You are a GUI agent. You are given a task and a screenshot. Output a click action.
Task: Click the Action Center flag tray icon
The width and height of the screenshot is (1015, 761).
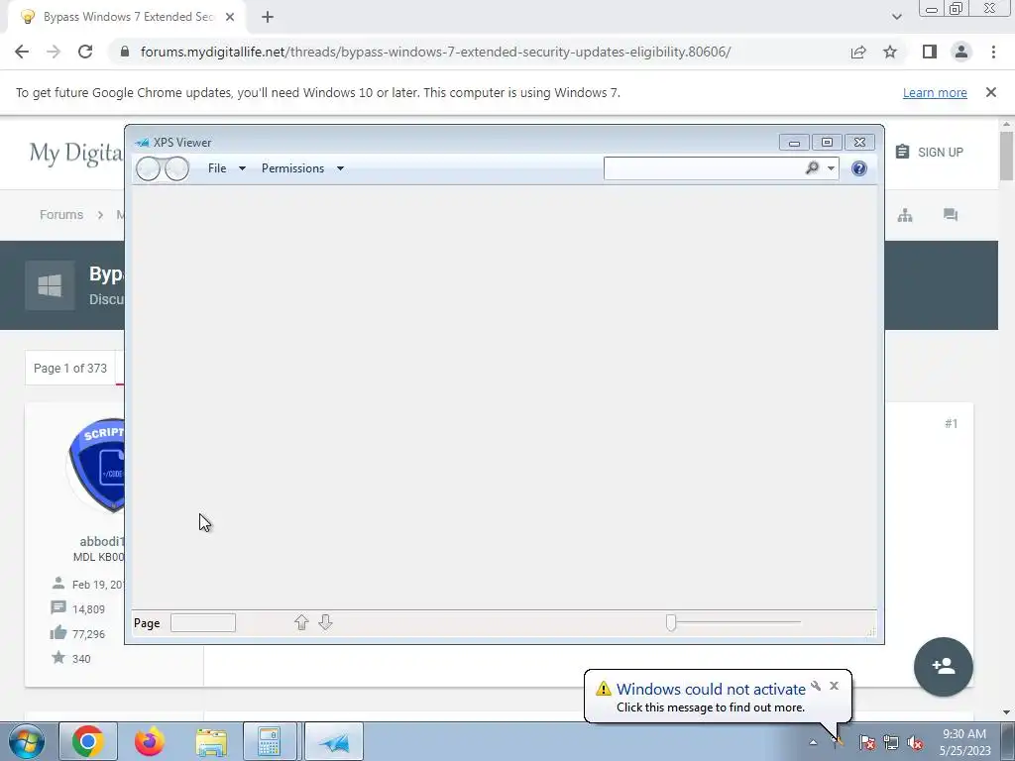(867, 742)
